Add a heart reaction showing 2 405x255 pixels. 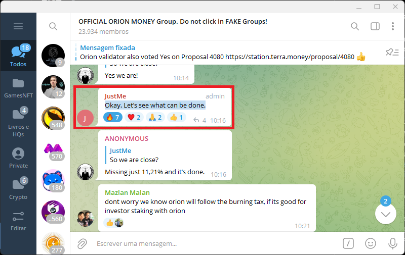tap(134, 118)
